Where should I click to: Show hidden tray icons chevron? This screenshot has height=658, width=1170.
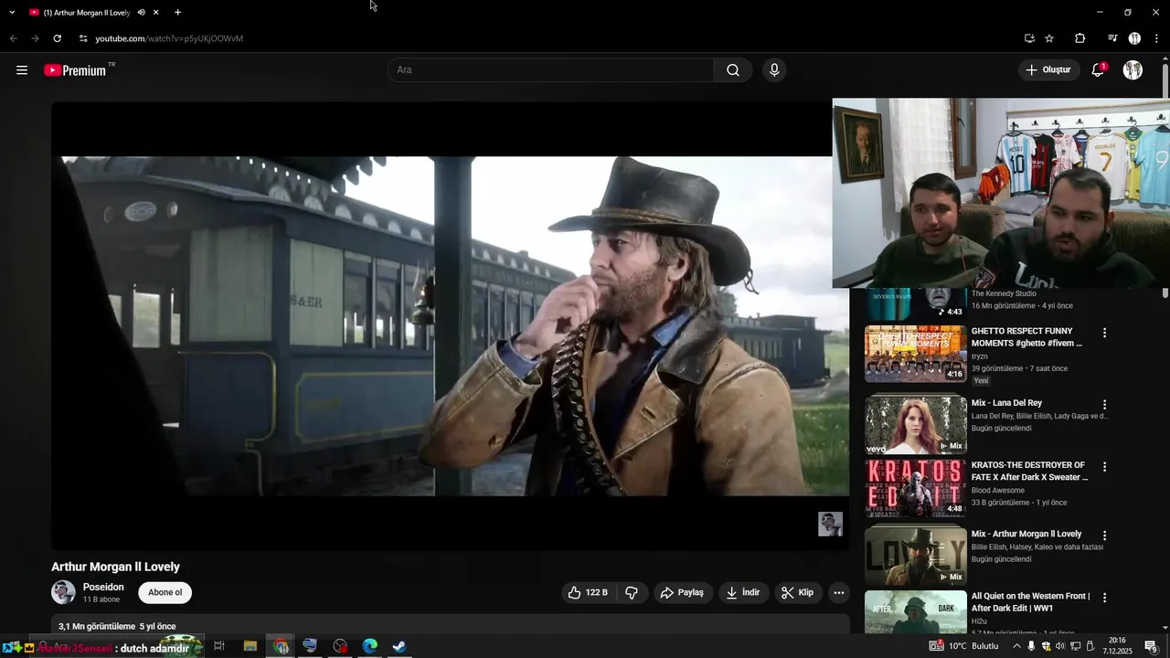point(1016,646)
